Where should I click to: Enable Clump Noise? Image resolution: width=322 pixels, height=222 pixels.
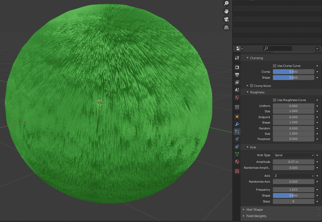tap(251, 86)
